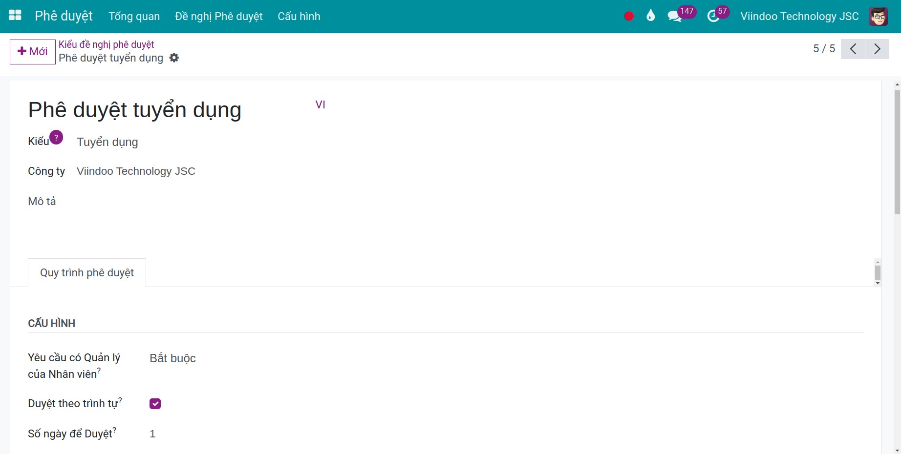The width and height of the screenshot is (901, 454).
Task: Click the water drop icon in navbar
Action: click(x=650, y=16)
